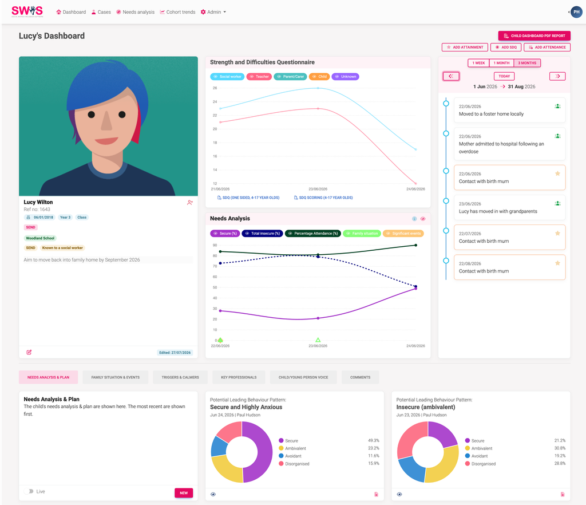Switch to Comments tab
Image resolution: width=586 pixels, height=505 pixels.
361,377
